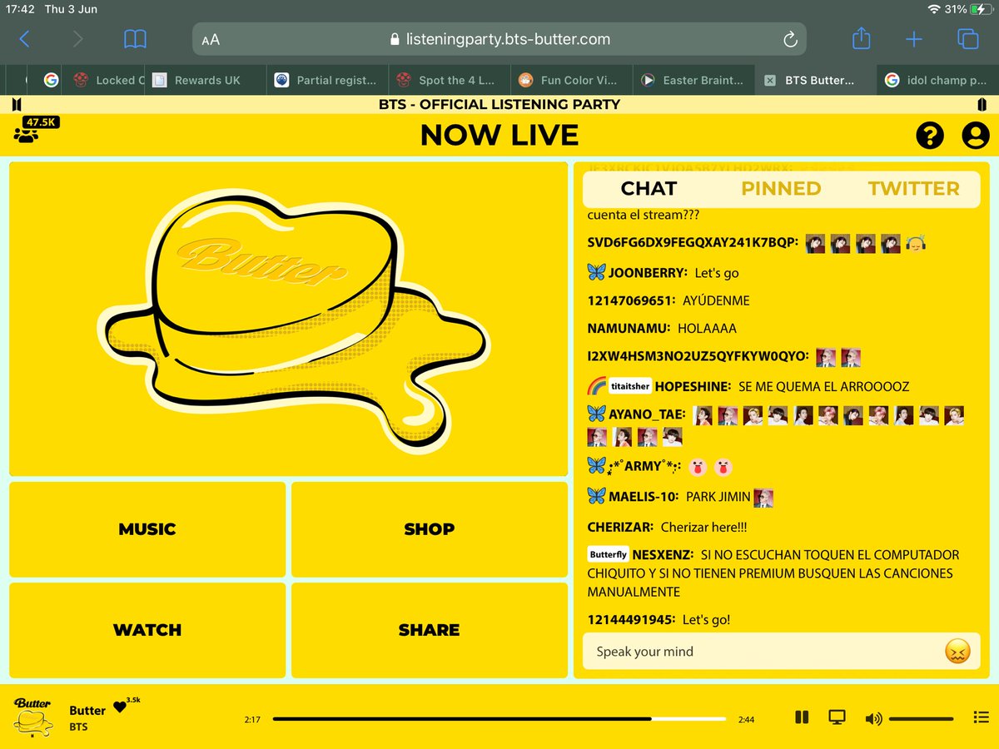Click the MUSIC button
The width and height of the screenshot is (999, 749).
[x=147, y=529]
